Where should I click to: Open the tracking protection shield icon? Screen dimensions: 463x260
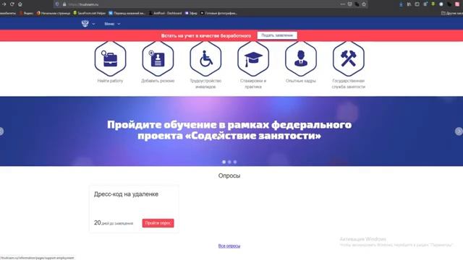pyautogui.click(x=57, y=4)
